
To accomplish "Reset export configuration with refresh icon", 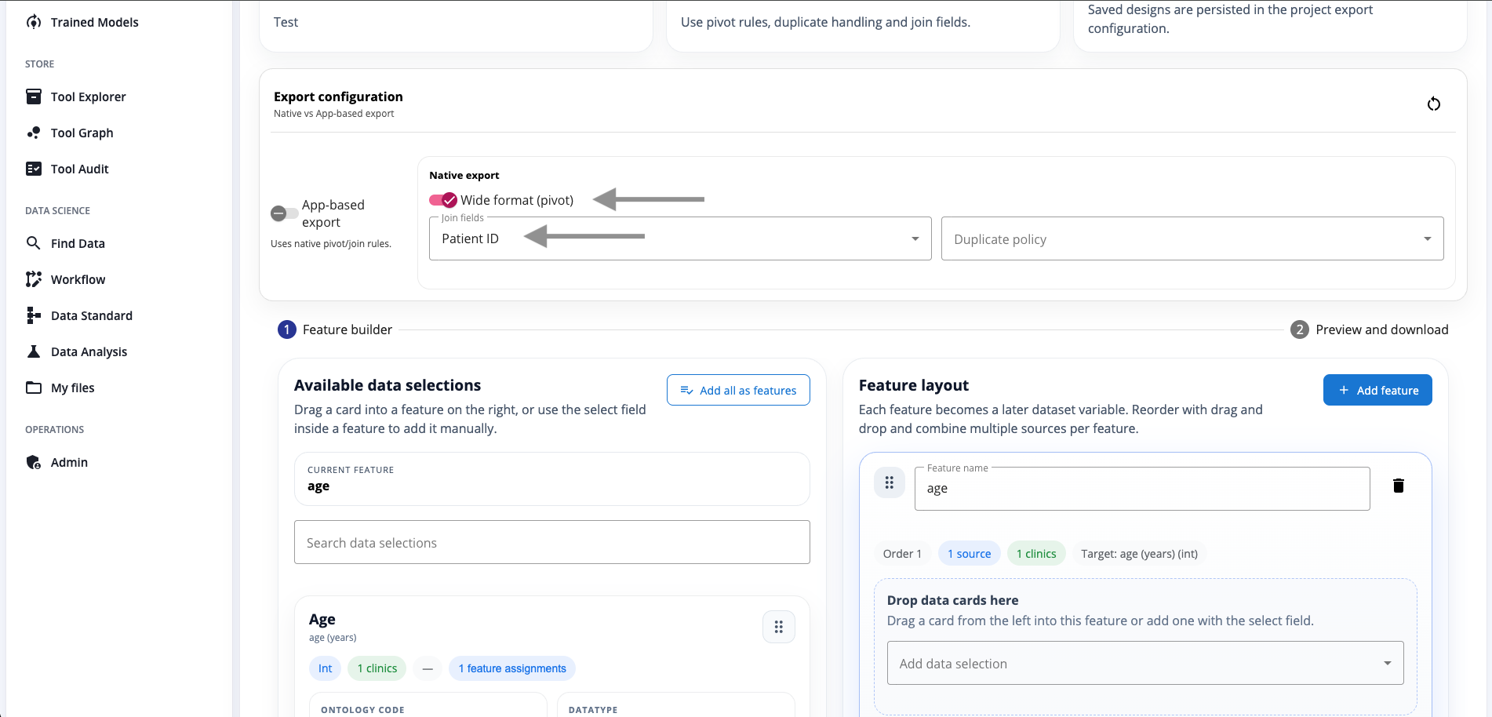I will 1434,104.
